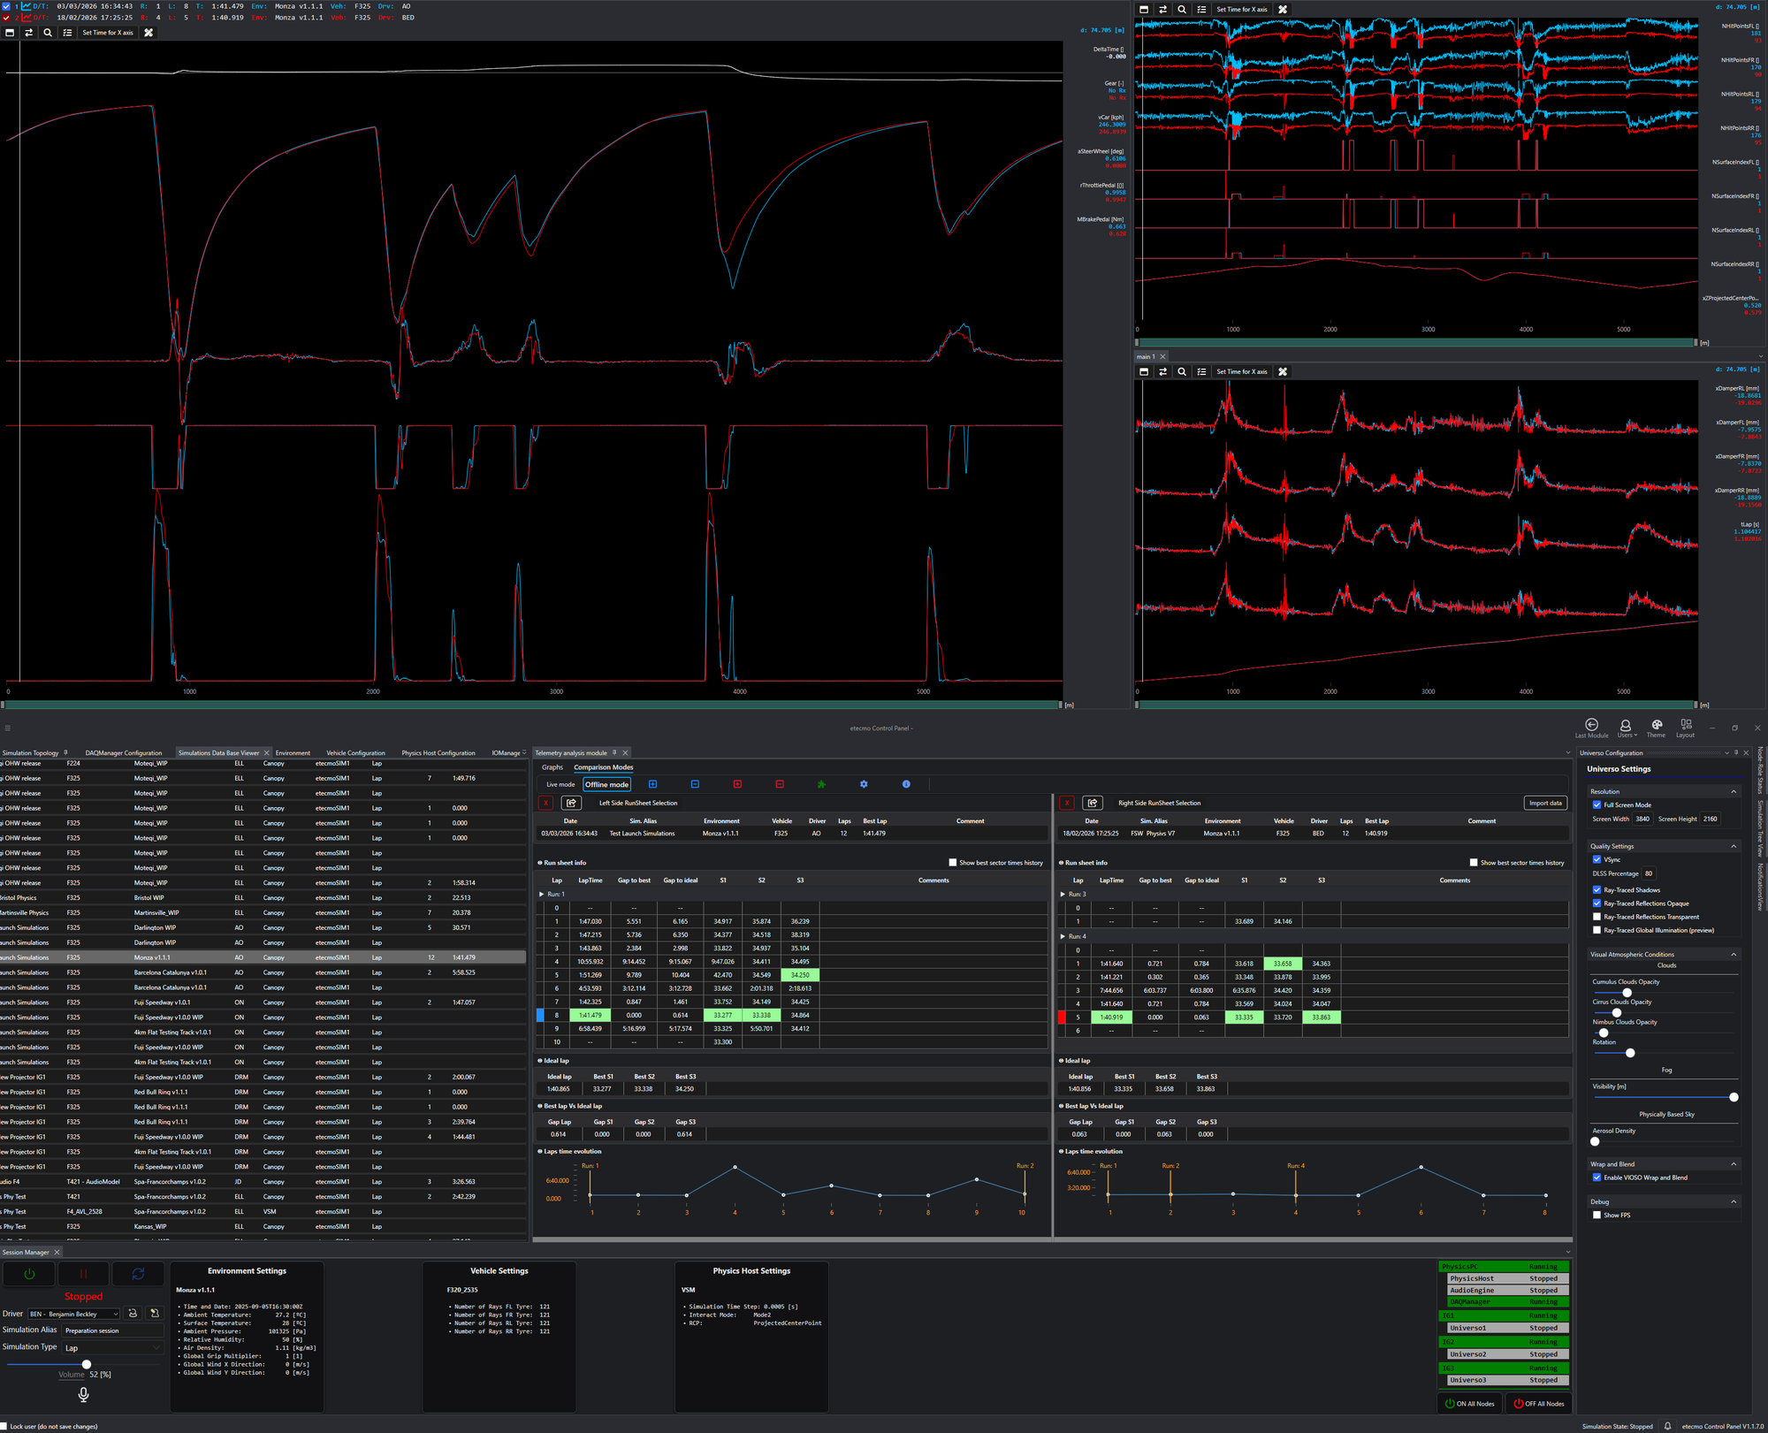Click the Theme palette icon
The image size is (1768, 1433).
point(1656,725)
